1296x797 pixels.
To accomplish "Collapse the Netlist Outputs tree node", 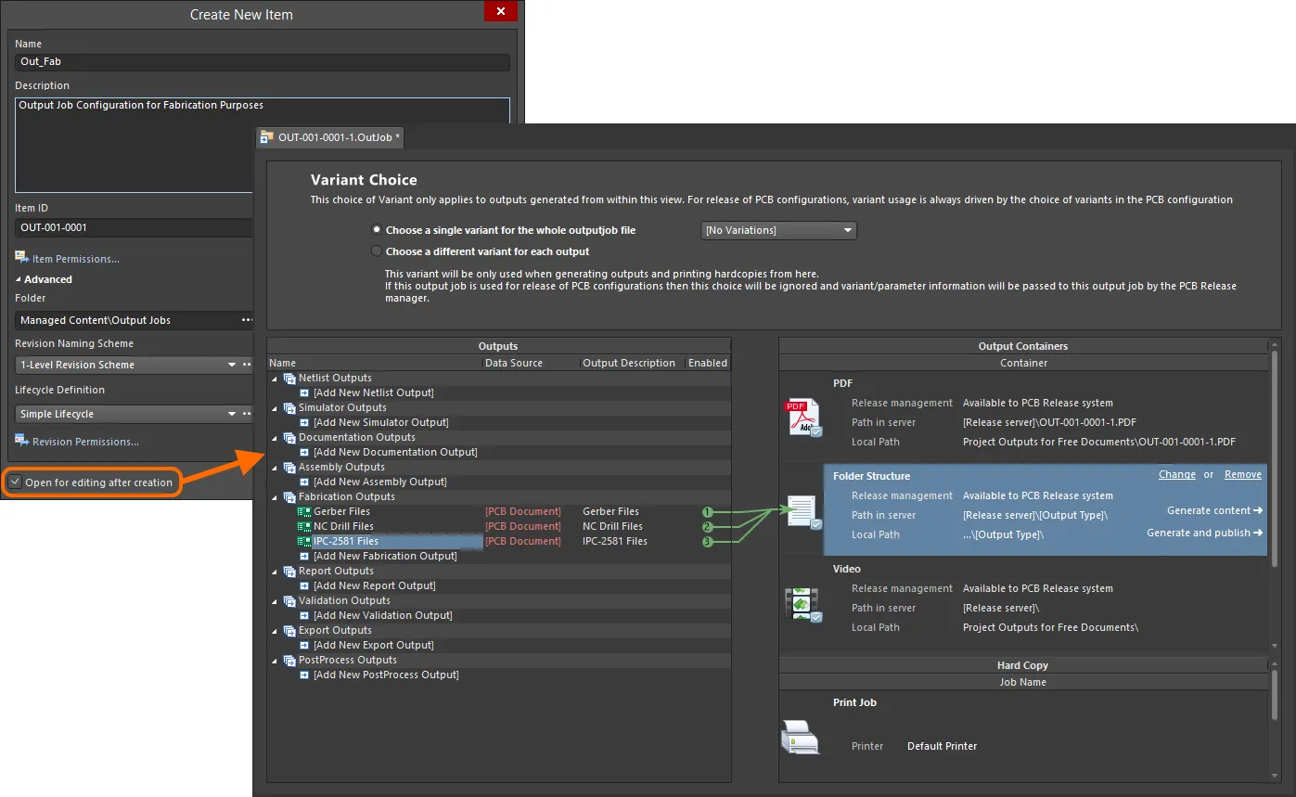I will point(275,379).
